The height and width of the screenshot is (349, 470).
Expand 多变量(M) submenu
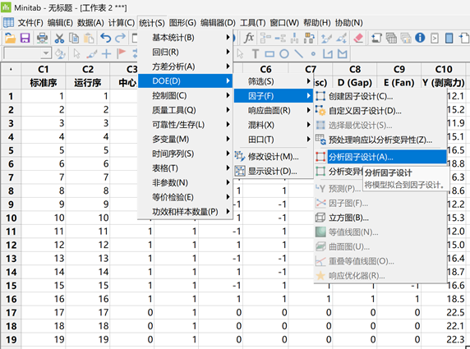coord(185,139)
